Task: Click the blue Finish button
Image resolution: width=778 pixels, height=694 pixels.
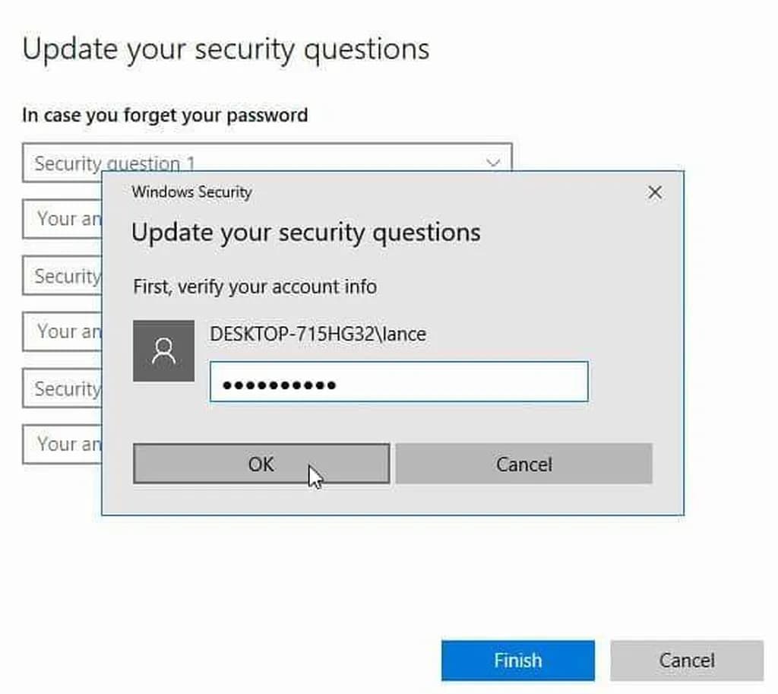Action: click(517, 661)
